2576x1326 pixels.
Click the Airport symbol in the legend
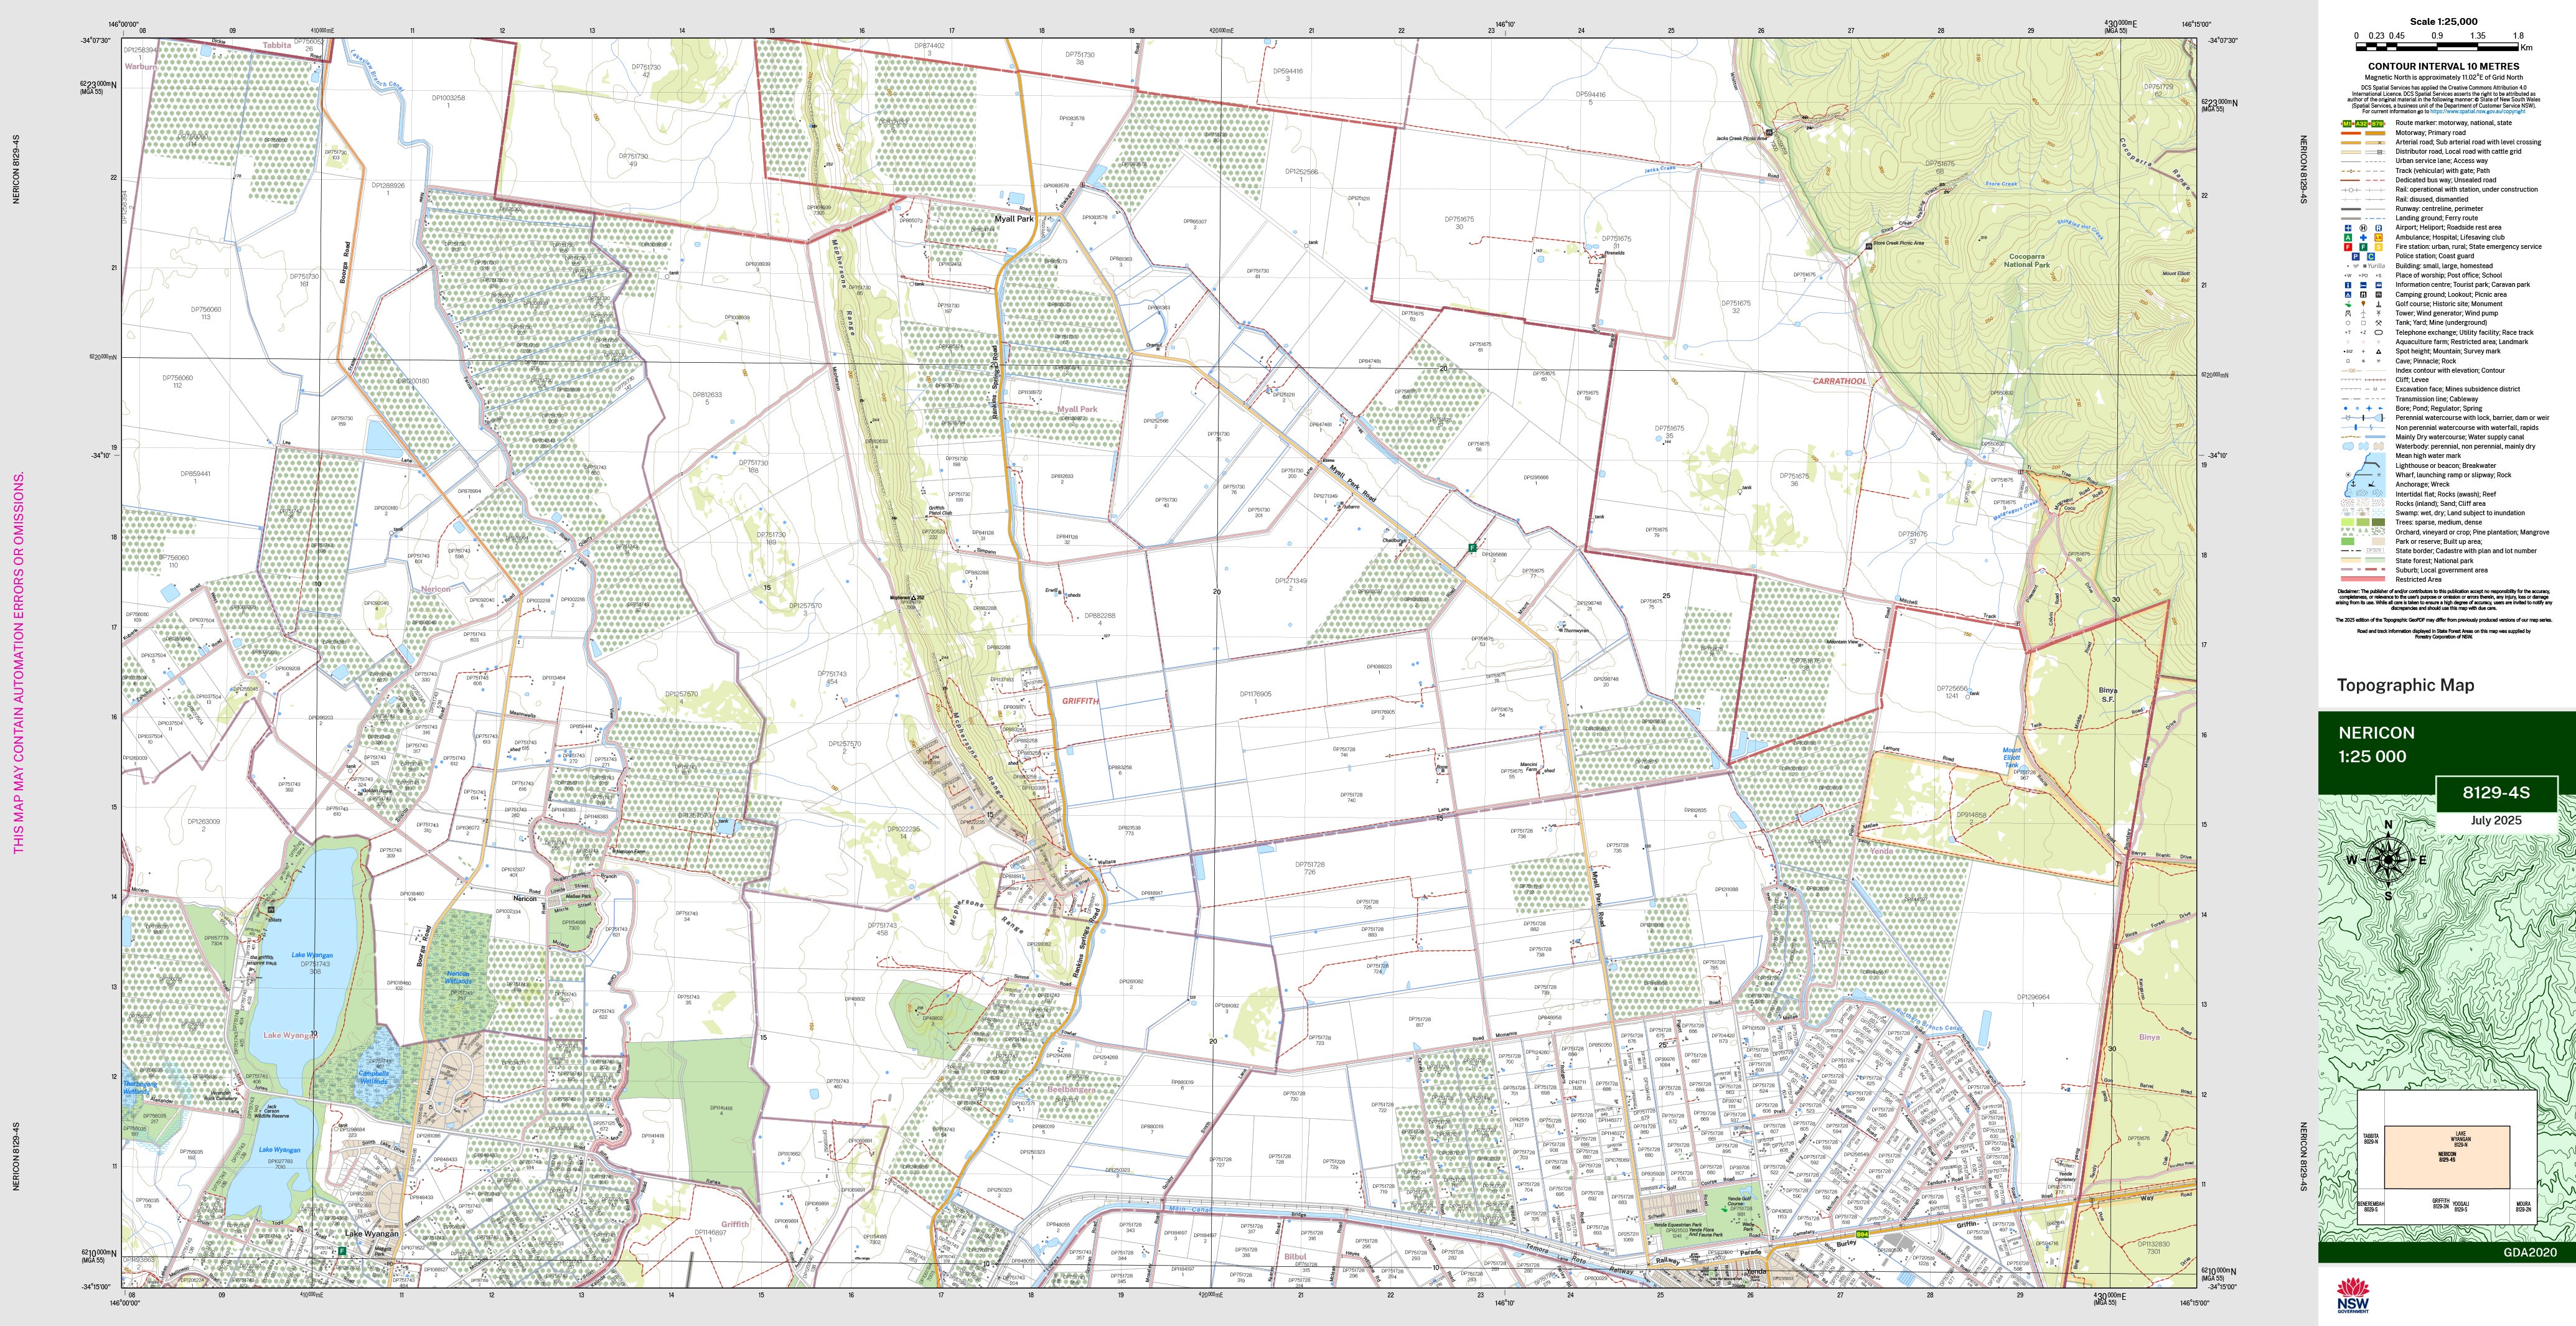point(2348,228)
